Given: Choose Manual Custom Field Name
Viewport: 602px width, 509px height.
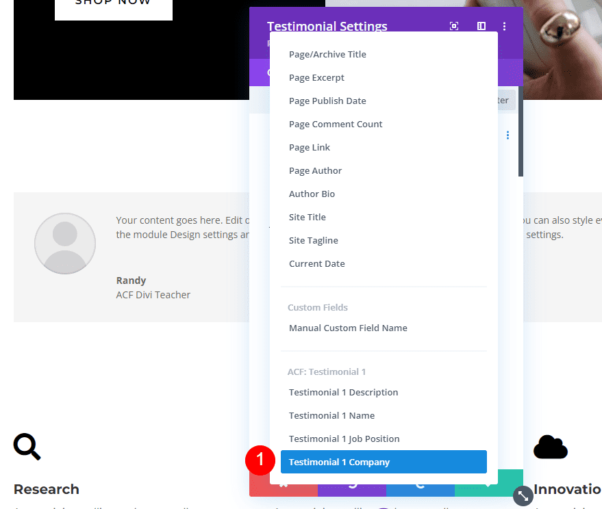Looking at the screenshot, I should (x=348, y=328).
